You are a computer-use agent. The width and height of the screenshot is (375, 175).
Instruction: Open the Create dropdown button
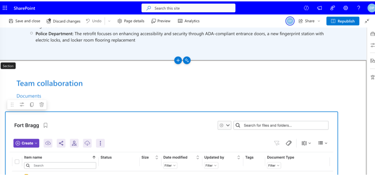pos(26,143)
